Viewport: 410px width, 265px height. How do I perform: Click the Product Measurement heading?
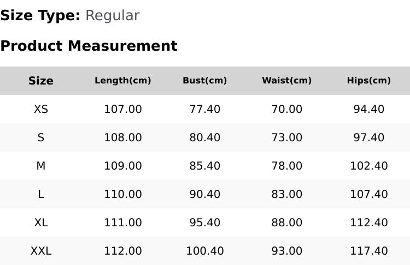89,46
